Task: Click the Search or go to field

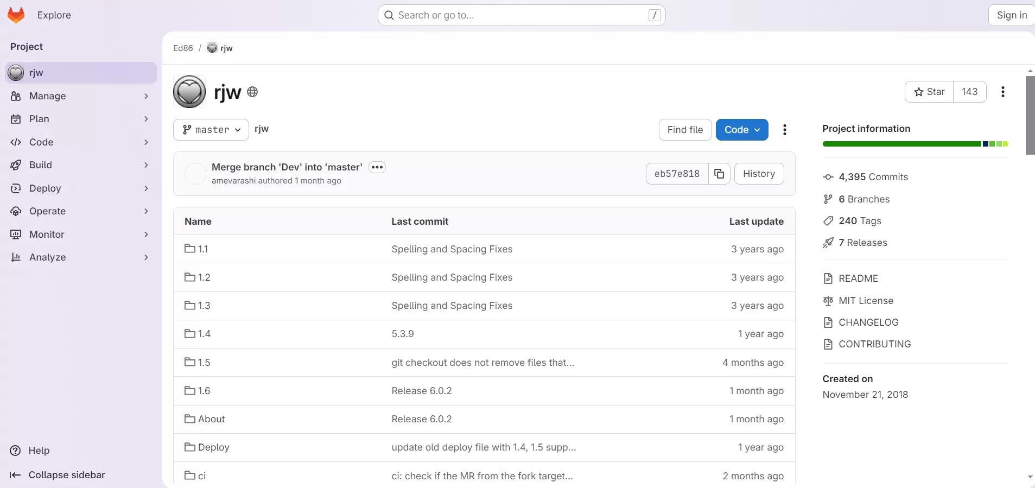Action: tap(521, 15)
